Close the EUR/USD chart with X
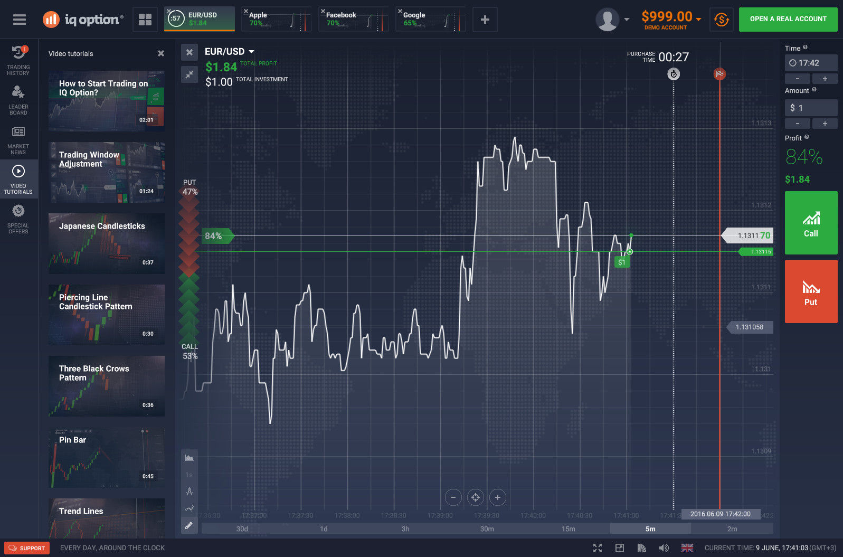 (190, 52)
